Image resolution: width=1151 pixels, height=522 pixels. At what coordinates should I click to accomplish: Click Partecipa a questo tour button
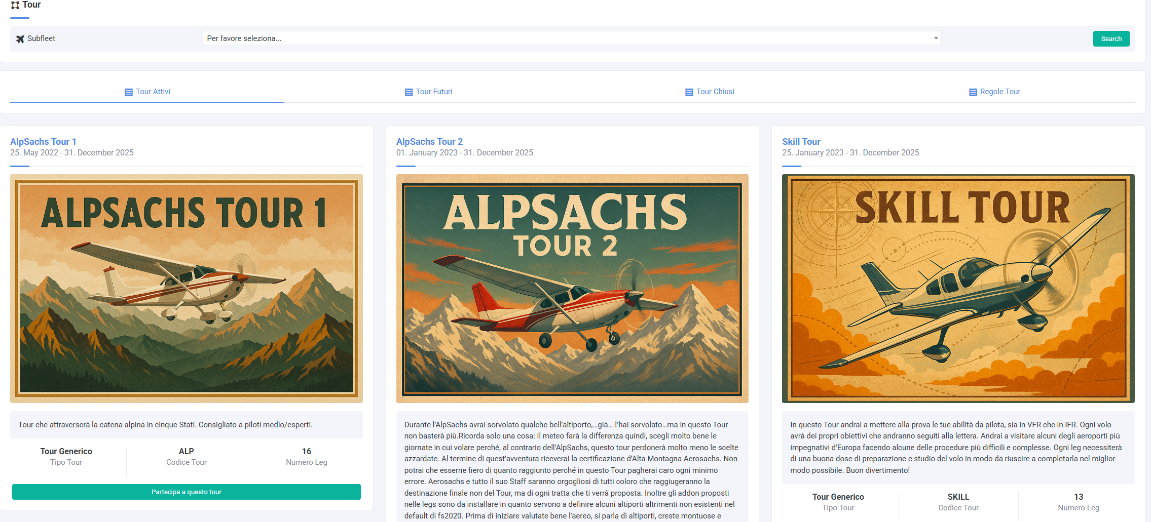[187, 492]
